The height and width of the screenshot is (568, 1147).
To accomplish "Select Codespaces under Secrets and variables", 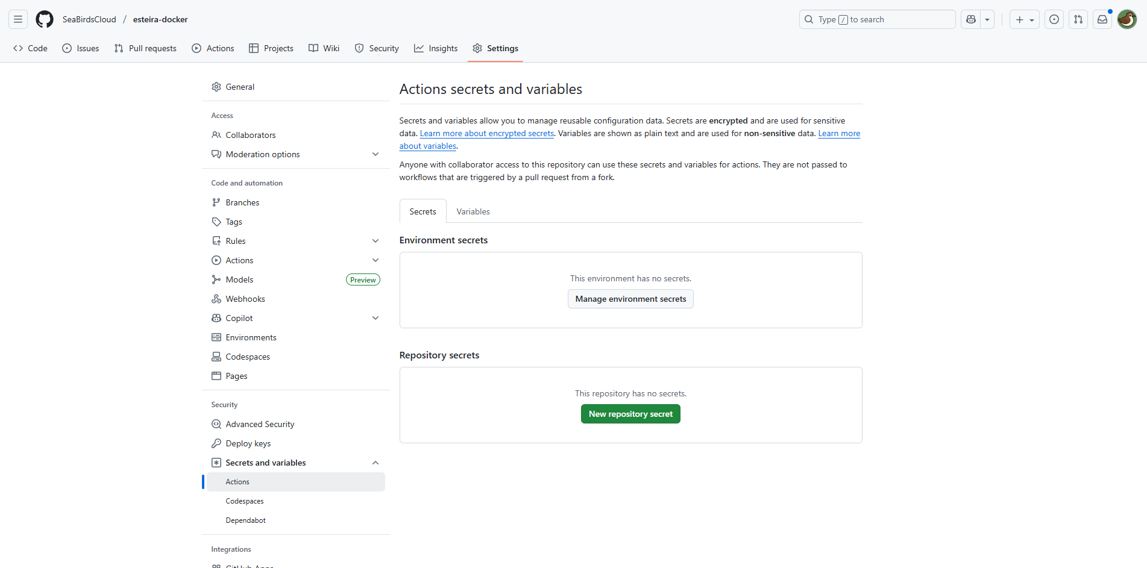I will [295, 501].
